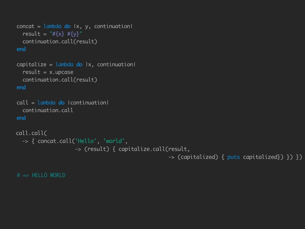Click the 'result = x.upcase' line
The height and width of the screenshot is (229, 305).
[x=48, y=72]
